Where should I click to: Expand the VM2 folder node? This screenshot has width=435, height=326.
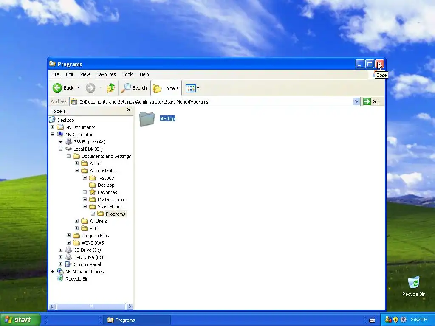click(76, 228)
